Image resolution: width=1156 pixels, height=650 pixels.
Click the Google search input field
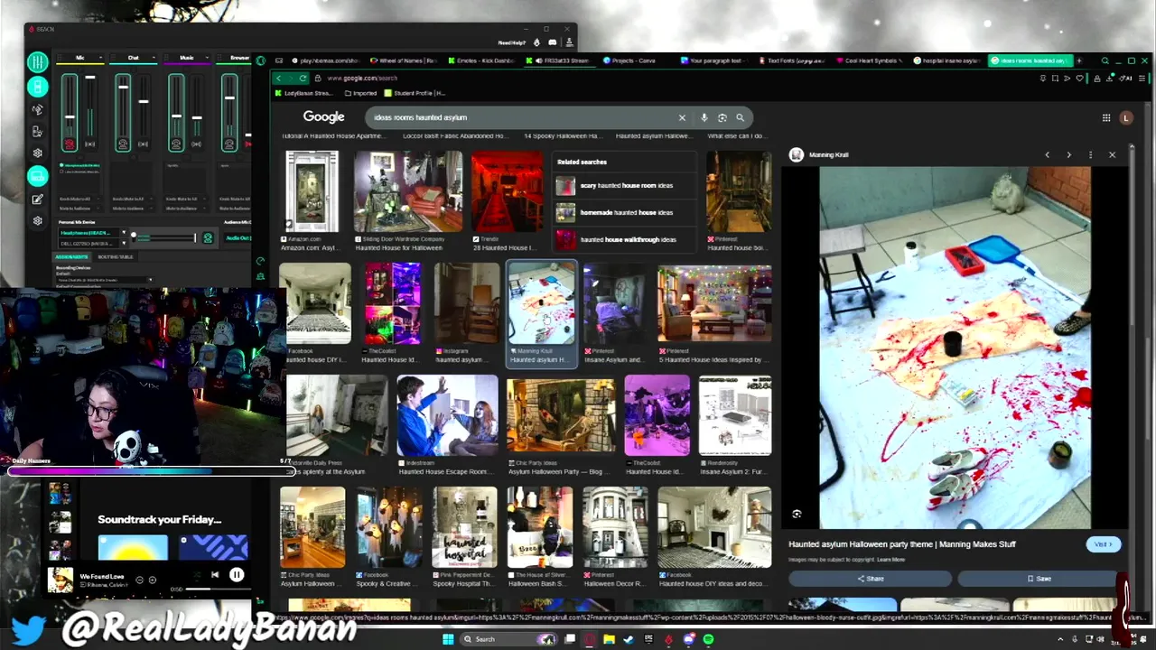[522, 117]
